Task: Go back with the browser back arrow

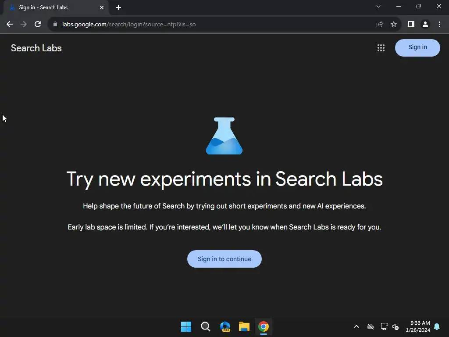Action: pyautogui.click(x=10, y=25)
